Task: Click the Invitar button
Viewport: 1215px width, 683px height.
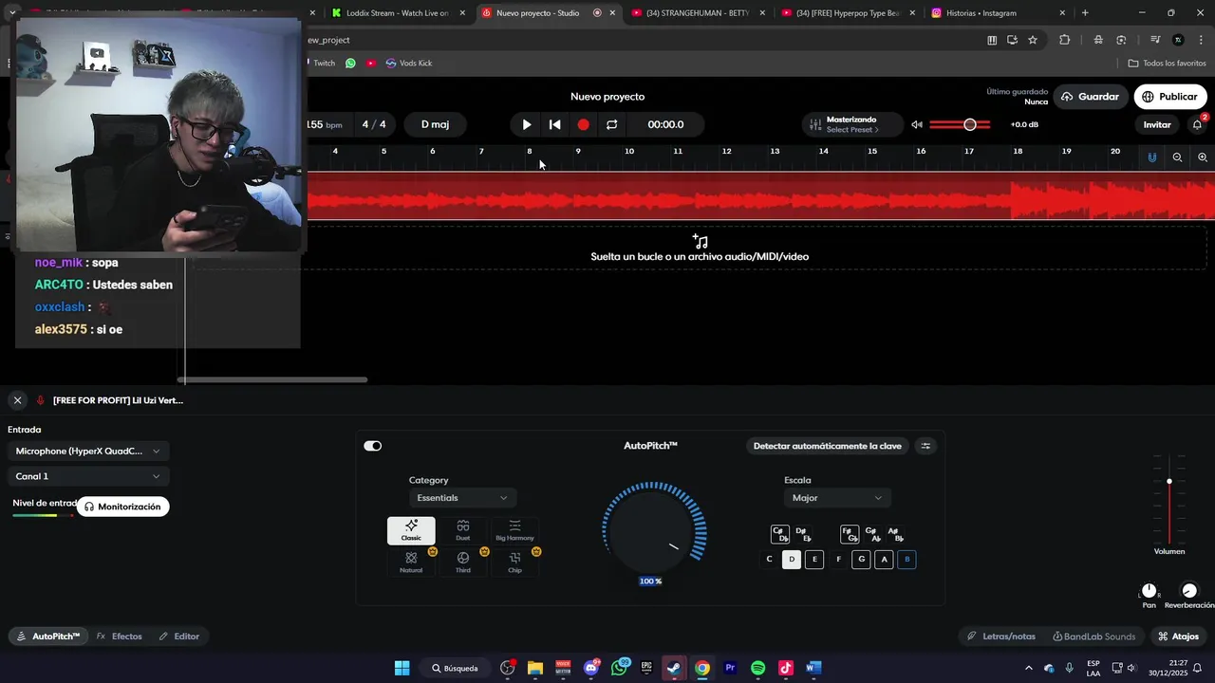Action: coord(1157,124)
